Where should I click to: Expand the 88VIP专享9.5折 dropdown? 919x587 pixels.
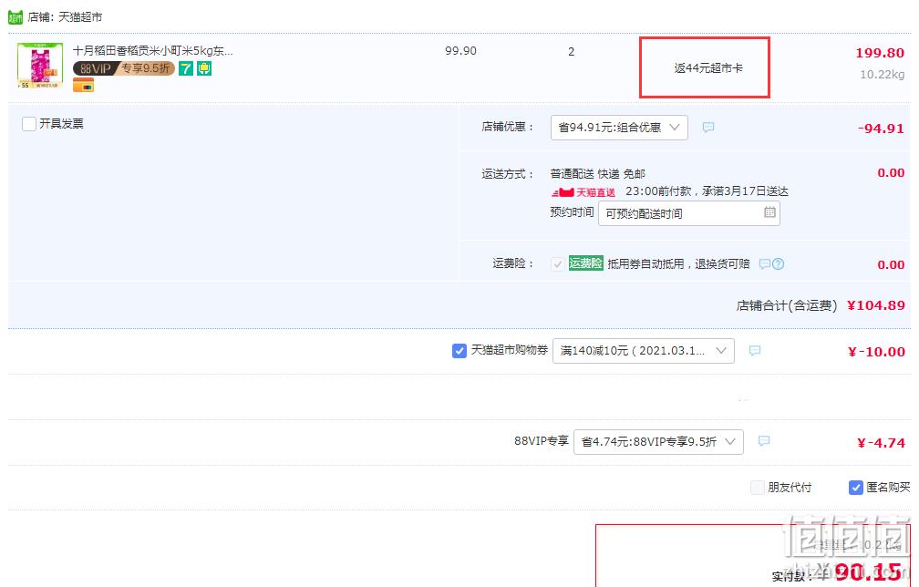[658, 442]
